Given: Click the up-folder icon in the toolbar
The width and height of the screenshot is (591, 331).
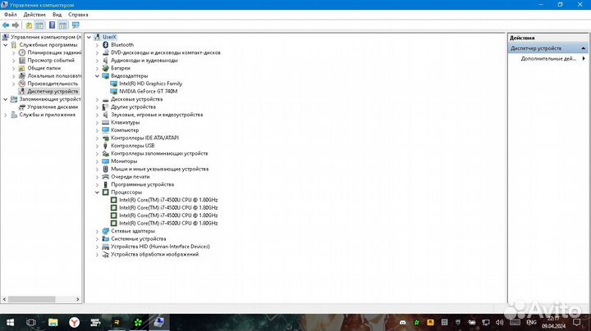Looking at the screenshot, I should (29, 25).
